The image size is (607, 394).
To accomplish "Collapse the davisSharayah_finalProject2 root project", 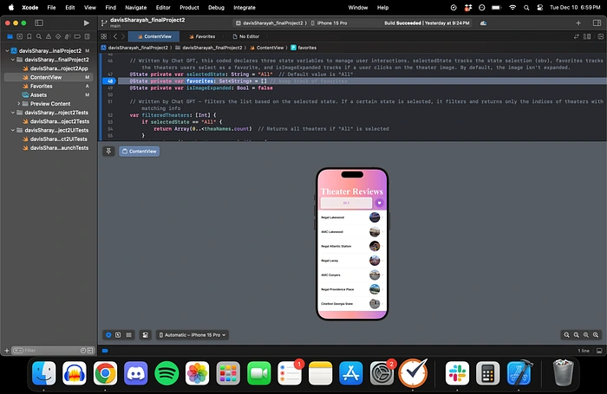I will [8, 51].
